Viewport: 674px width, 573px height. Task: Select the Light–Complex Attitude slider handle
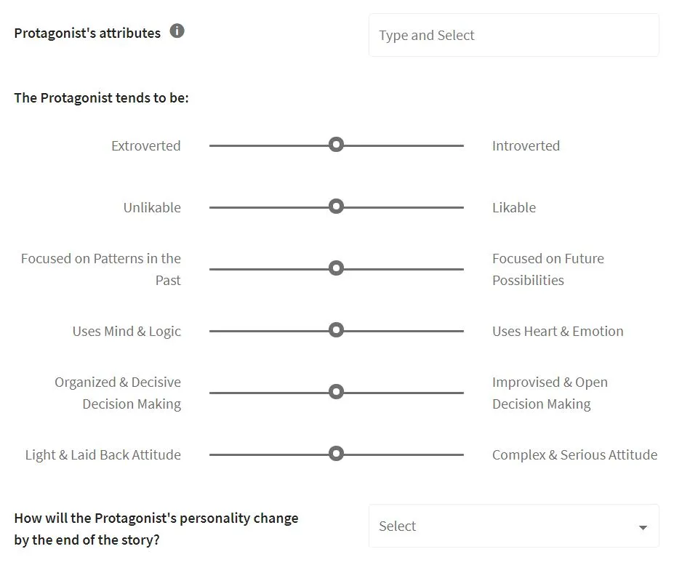(x=336, y=454)
